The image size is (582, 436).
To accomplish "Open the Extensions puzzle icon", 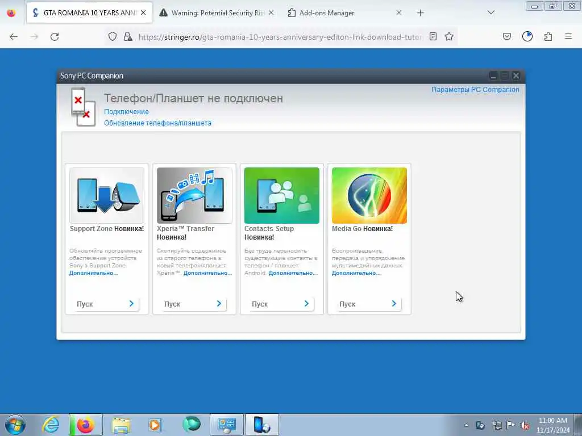I will pyautogui.click(x=548, y=36).
